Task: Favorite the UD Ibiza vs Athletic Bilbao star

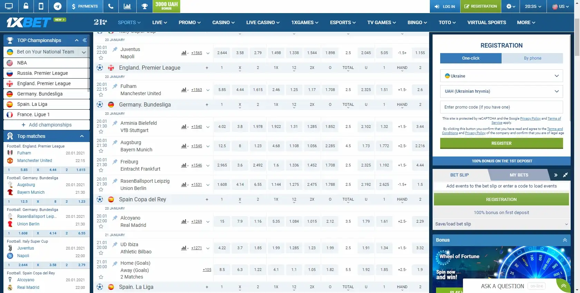Action: [101, 253]
